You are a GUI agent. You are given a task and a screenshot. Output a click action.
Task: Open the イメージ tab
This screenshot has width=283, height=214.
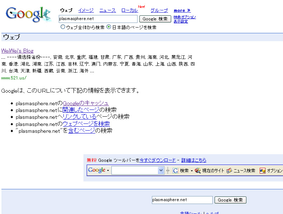pos(86,10)
